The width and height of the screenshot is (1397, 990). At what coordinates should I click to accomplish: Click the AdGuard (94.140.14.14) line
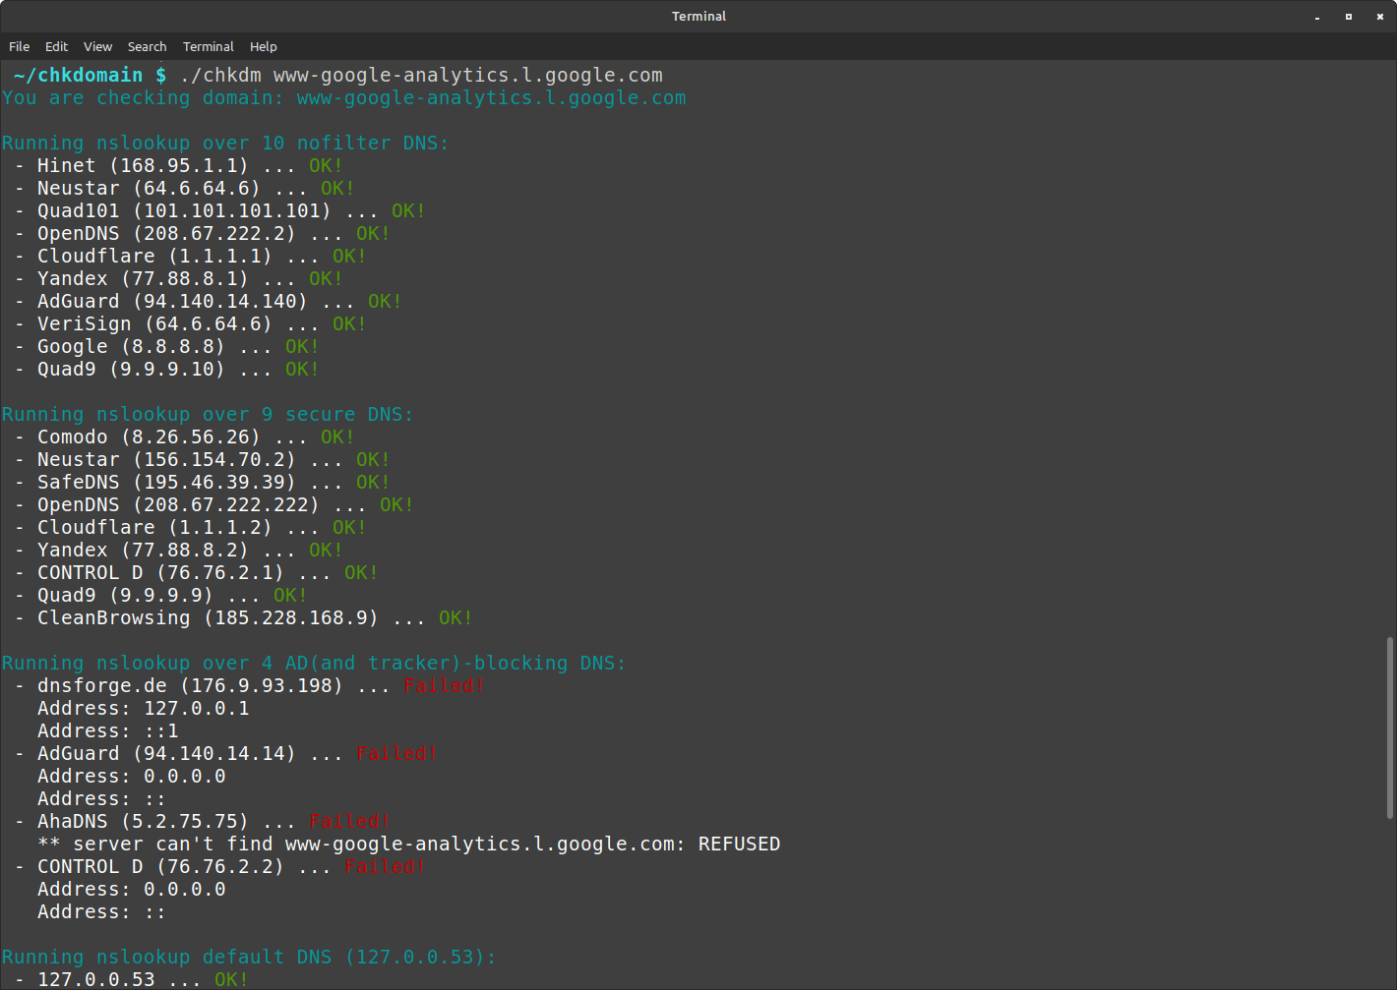[x=225, y=753]
